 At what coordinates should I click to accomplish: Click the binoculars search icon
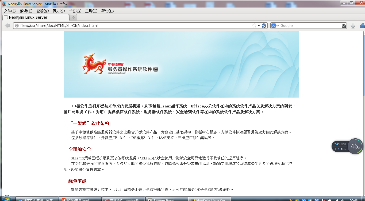point(344,26)
